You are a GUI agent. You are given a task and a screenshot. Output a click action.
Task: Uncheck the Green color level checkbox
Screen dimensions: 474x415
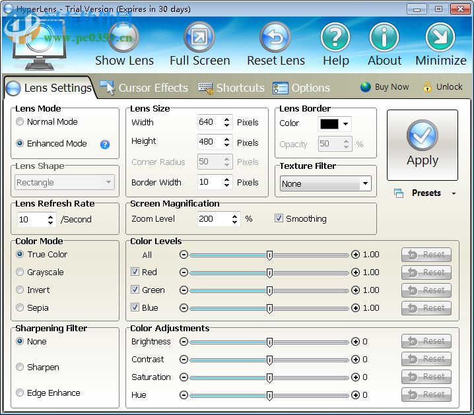point(135,290)
